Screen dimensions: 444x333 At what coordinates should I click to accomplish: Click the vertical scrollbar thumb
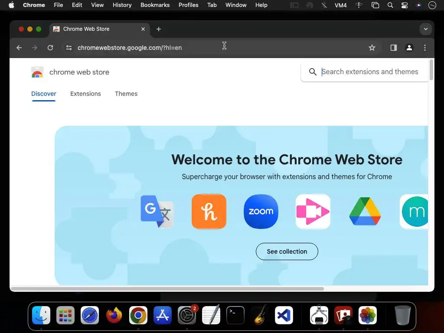(x=431, y=70)
